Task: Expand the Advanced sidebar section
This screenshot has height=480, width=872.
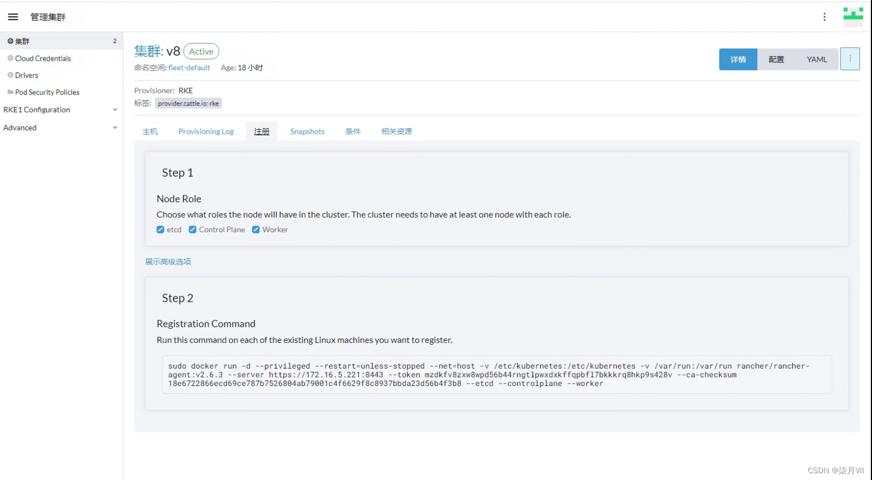Action: coord(61,128)
